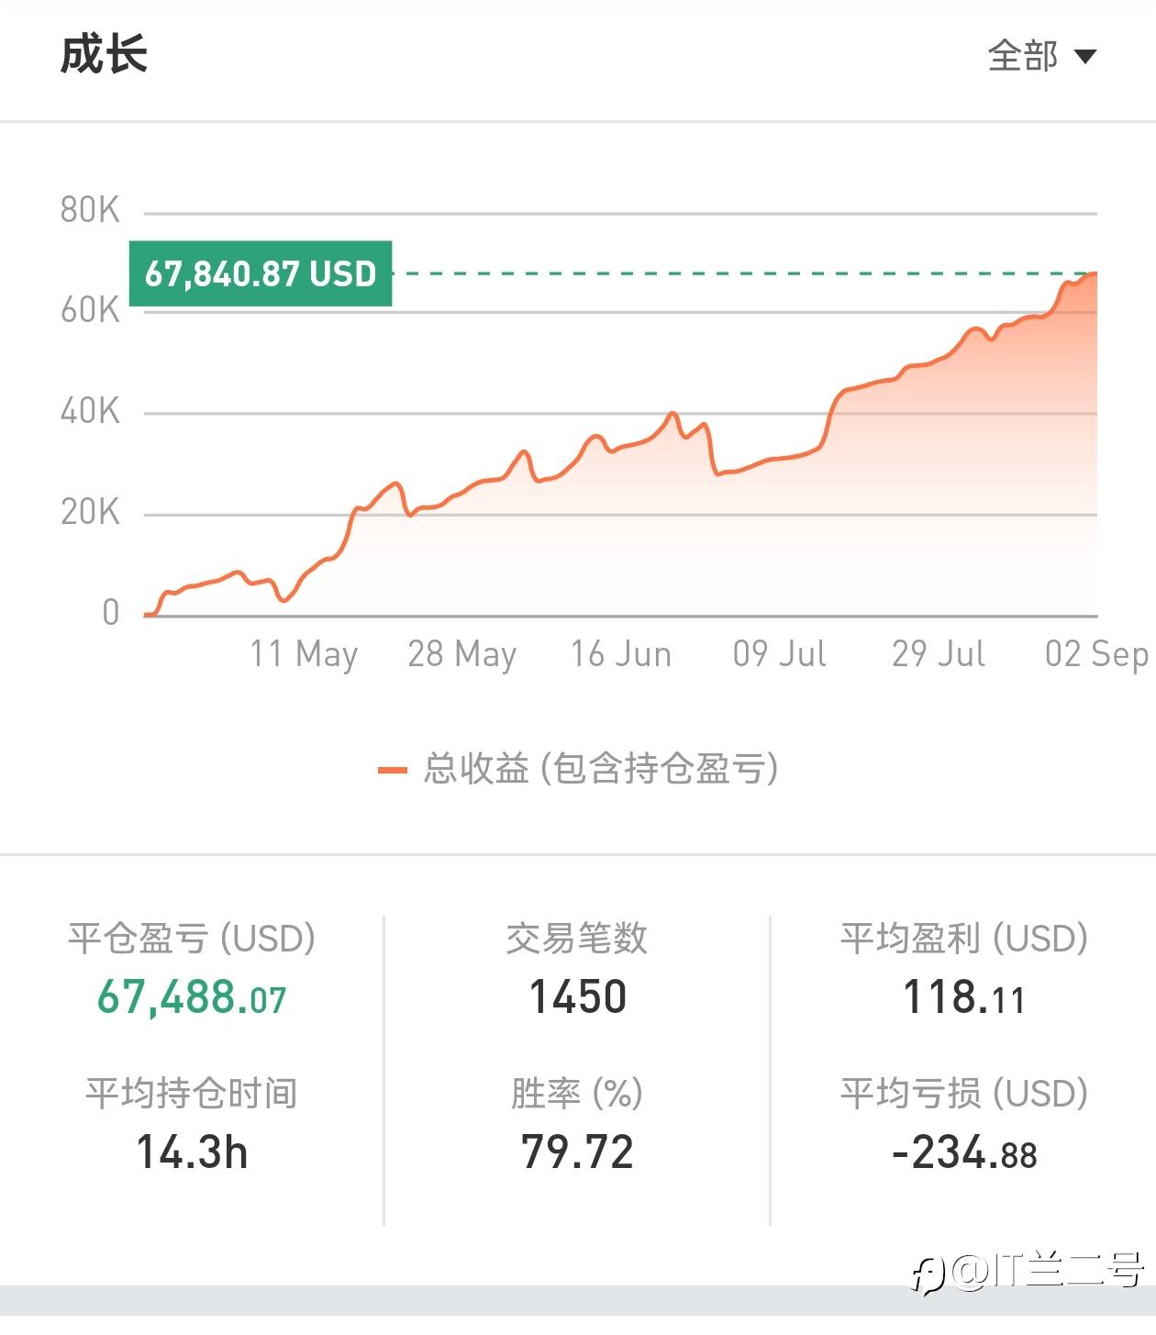Click the 成长 section title
The height and width of the screenshot is (1335, 1156).
click(104, 54)
